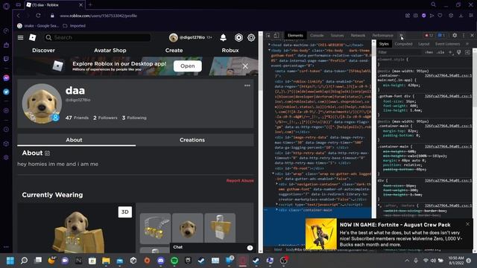
Task: Go to Avatar Shop
Action: [110, 51]
